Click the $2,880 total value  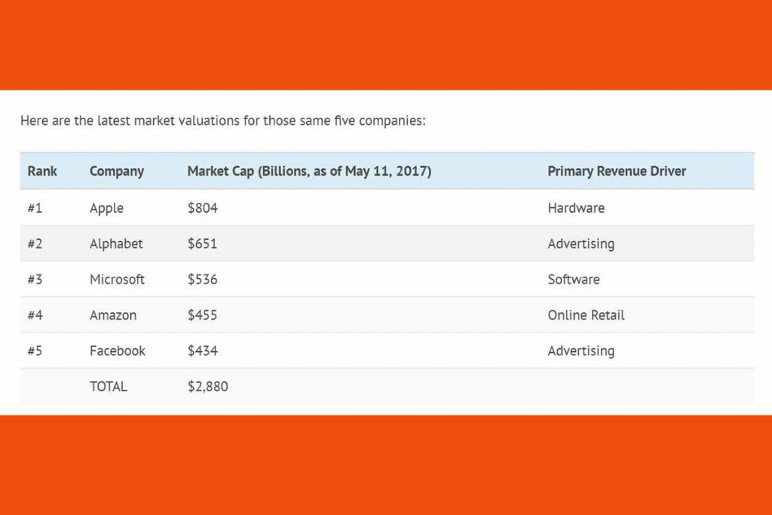pyautogui.click(x=207, y=386)
